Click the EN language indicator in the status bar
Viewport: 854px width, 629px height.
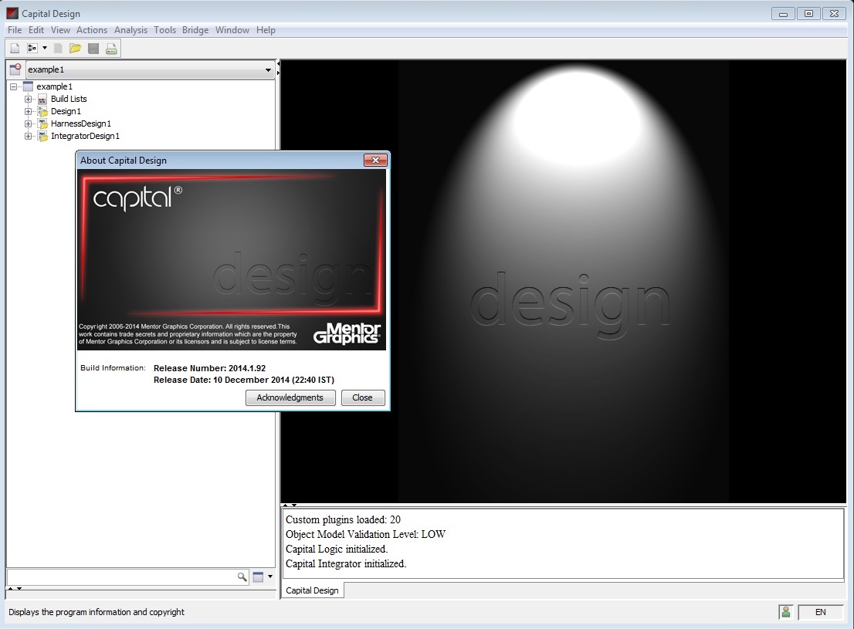tap(820, 612)
